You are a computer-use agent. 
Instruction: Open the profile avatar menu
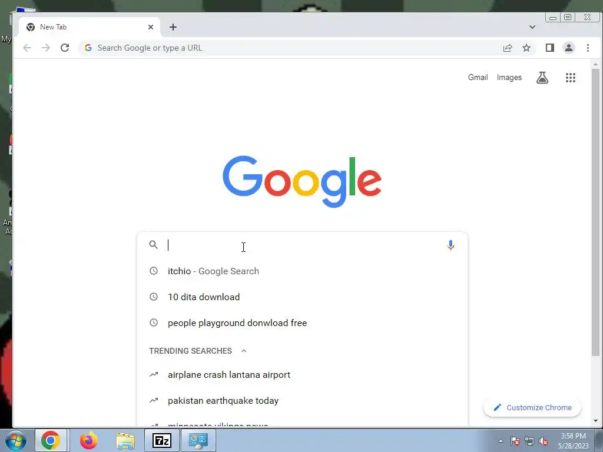pyautogui.click(x=568, y=48)
